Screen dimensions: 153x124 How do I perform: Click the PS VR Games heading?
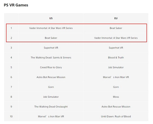(x=16, y=5)
